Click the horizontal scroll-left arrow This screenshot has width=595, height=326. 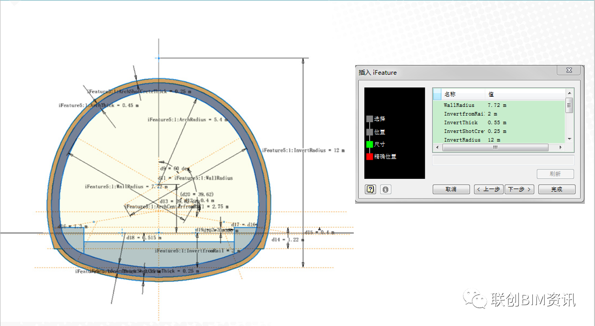point(437,147)
